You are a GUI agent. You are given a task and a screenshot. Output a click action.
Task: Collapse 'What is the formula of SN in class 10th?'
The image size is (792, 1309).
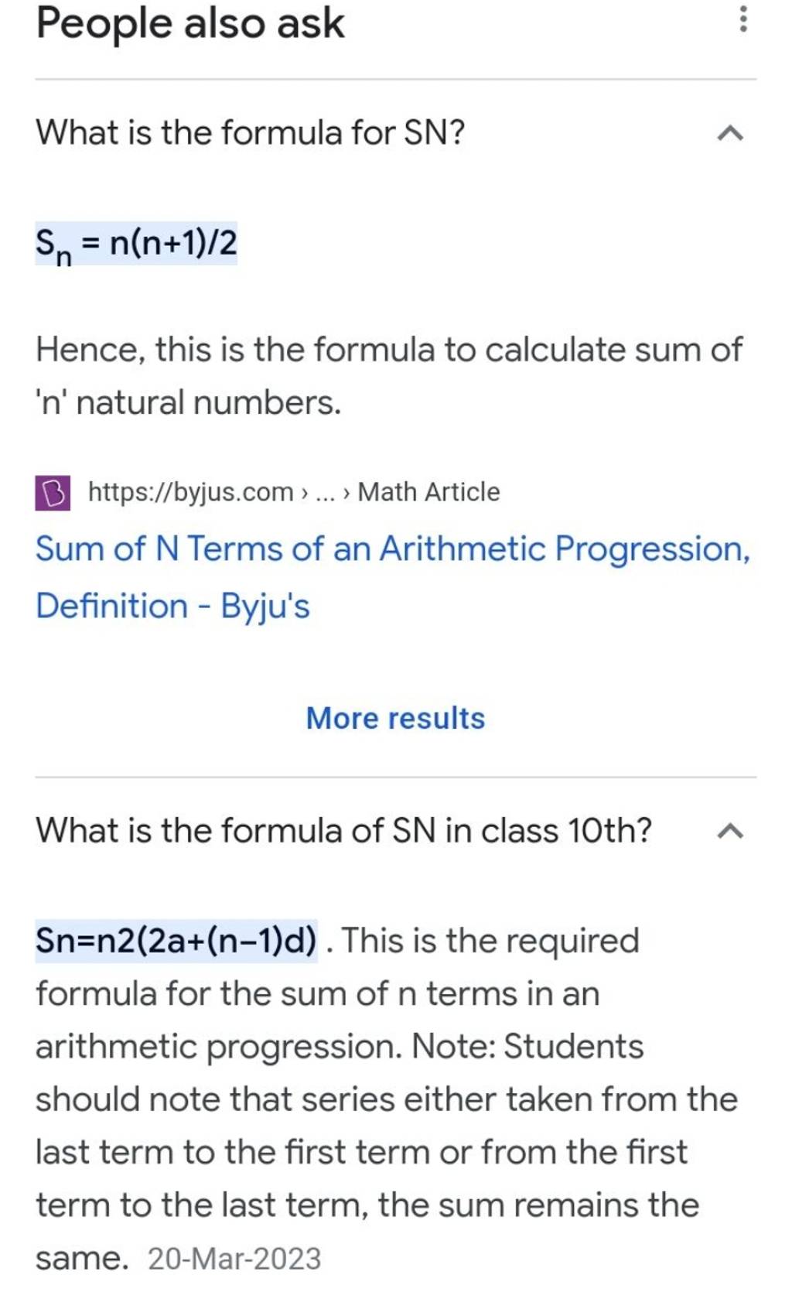coord(729,829)
